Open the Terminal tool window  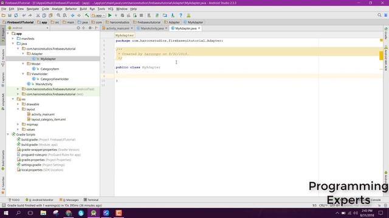[91, 200]
